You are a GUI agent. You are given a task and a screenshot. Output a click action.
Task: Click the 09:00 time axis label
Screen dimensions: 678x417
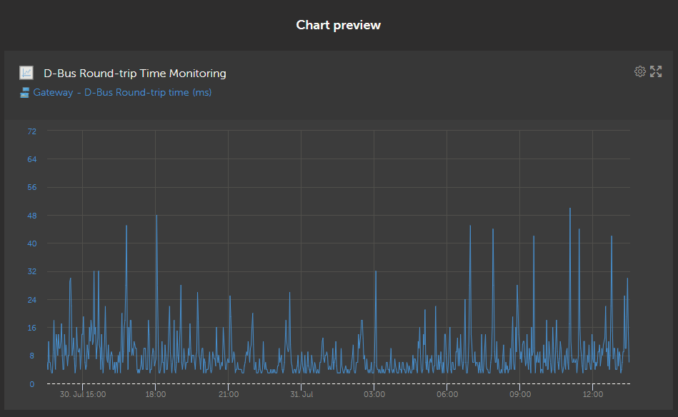pyautogui.click(x=519, y=394)
